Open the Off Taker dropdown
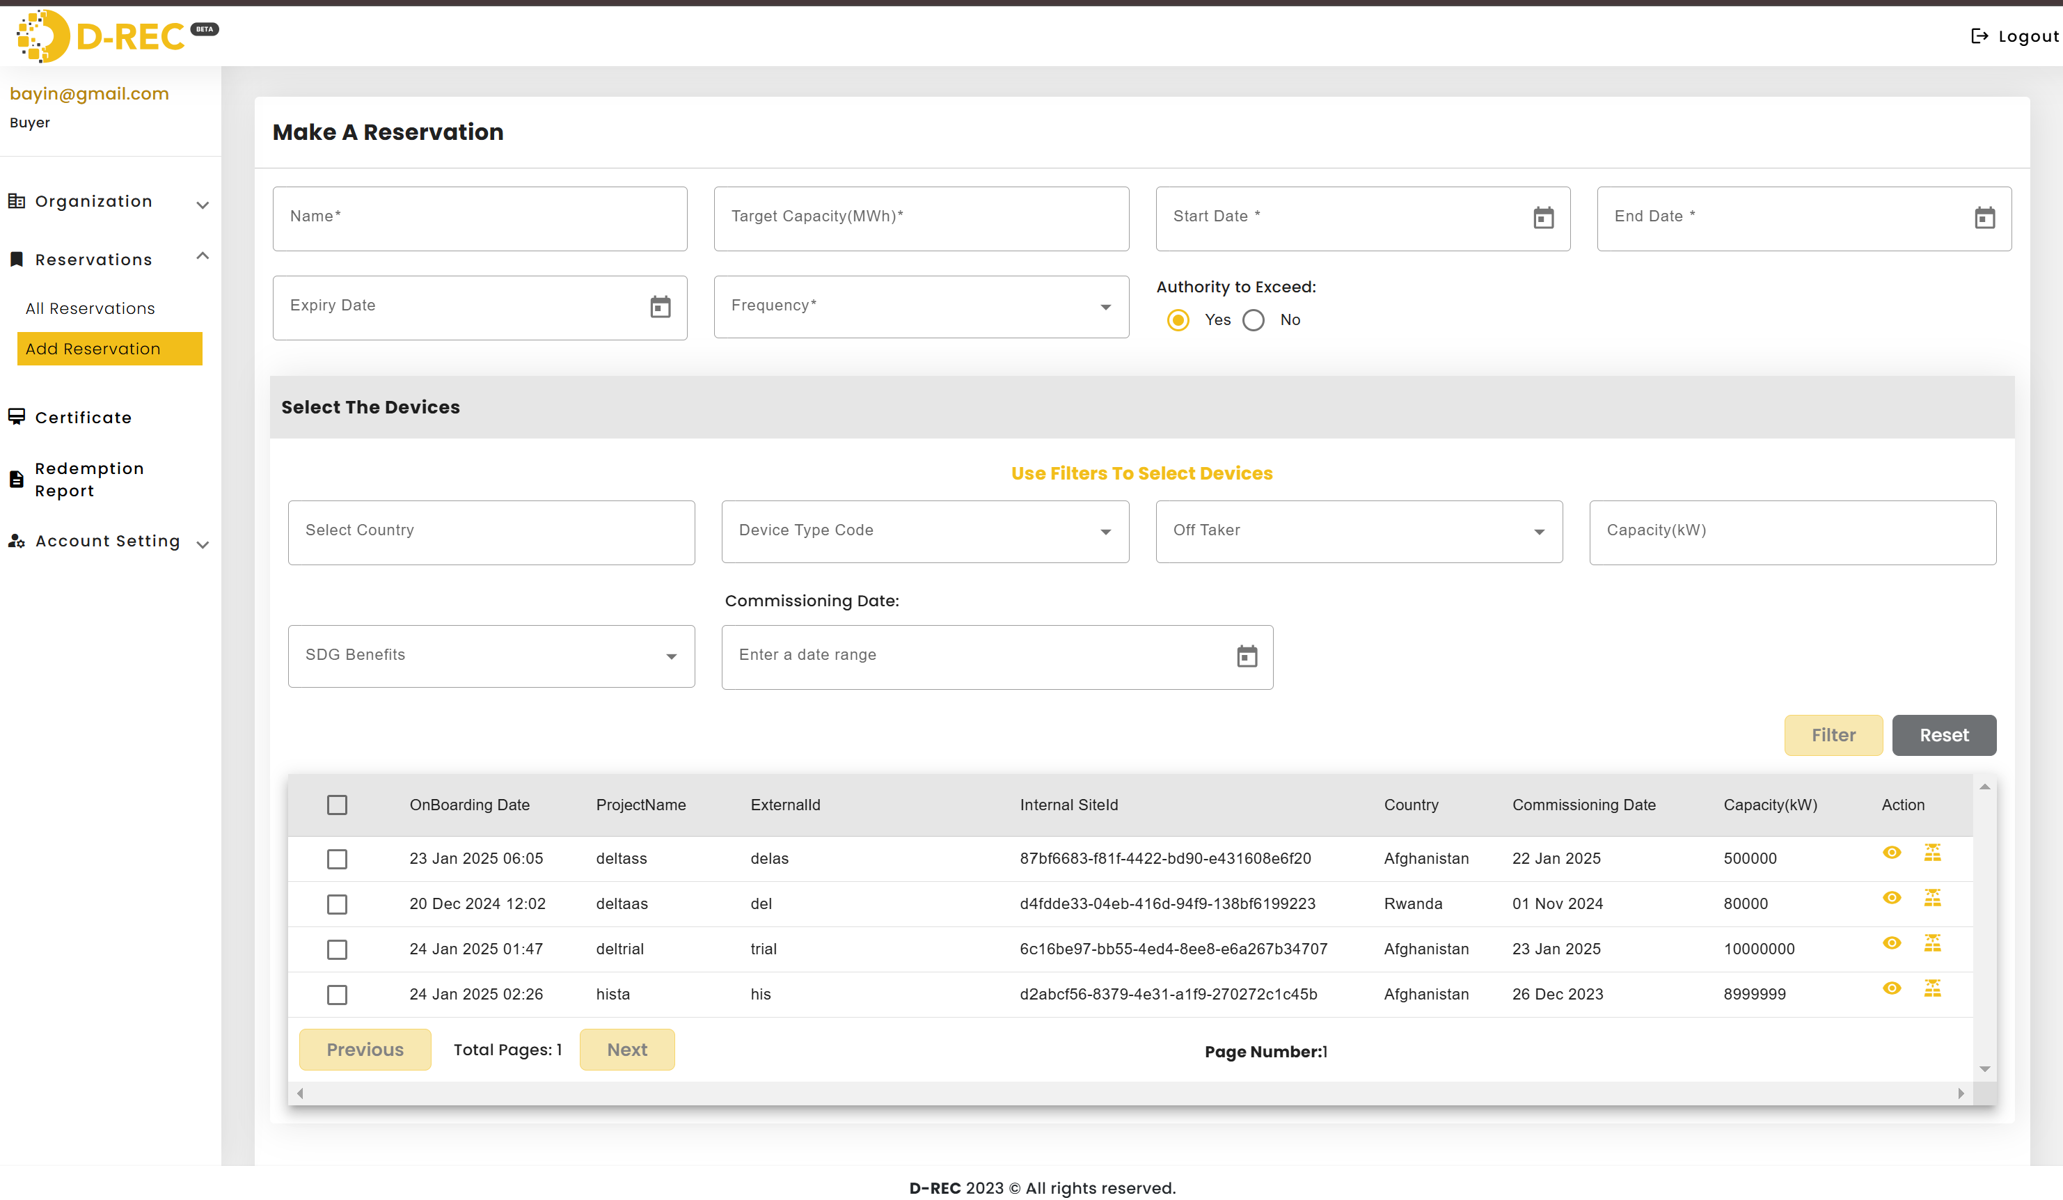This screenshot has width=2063, height=1200. click(x=1359, y=532)
